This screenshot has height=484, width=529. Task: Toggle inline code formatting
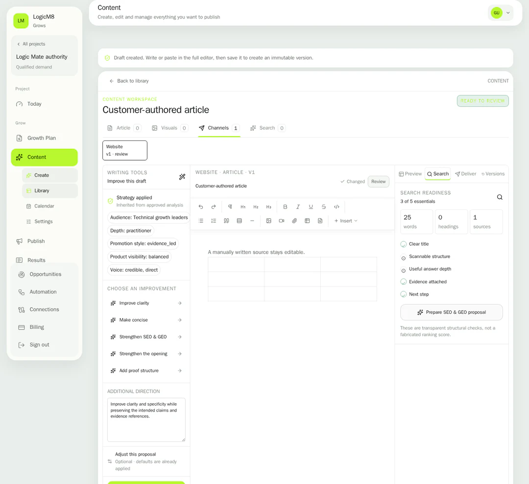point(337,207)
